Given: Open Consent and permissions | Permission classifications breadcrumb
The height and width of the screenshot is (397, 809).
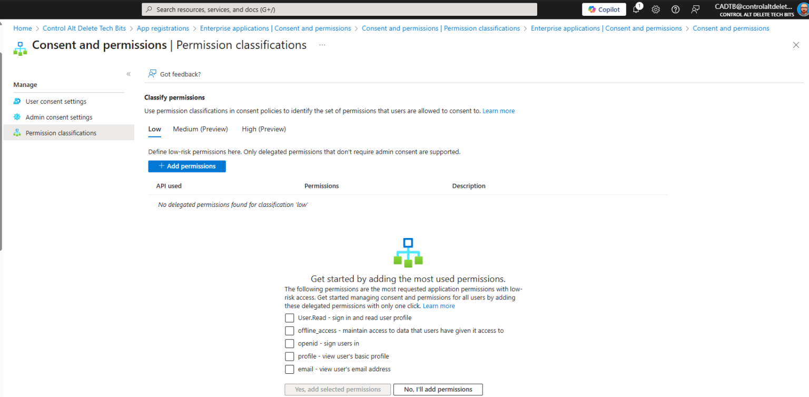Looking at the screenshot, I should (441, 28).
